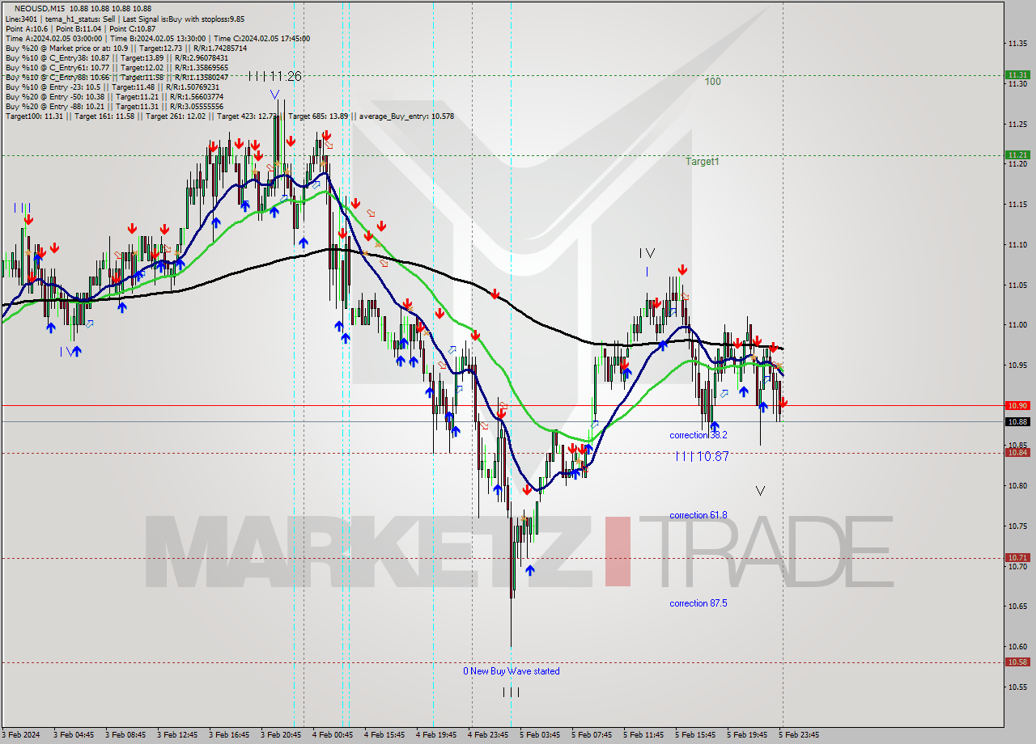Select the 'Buy %10 @ Entry -23' line
This screenshot has width=1036, height=744.
[113, 87]
